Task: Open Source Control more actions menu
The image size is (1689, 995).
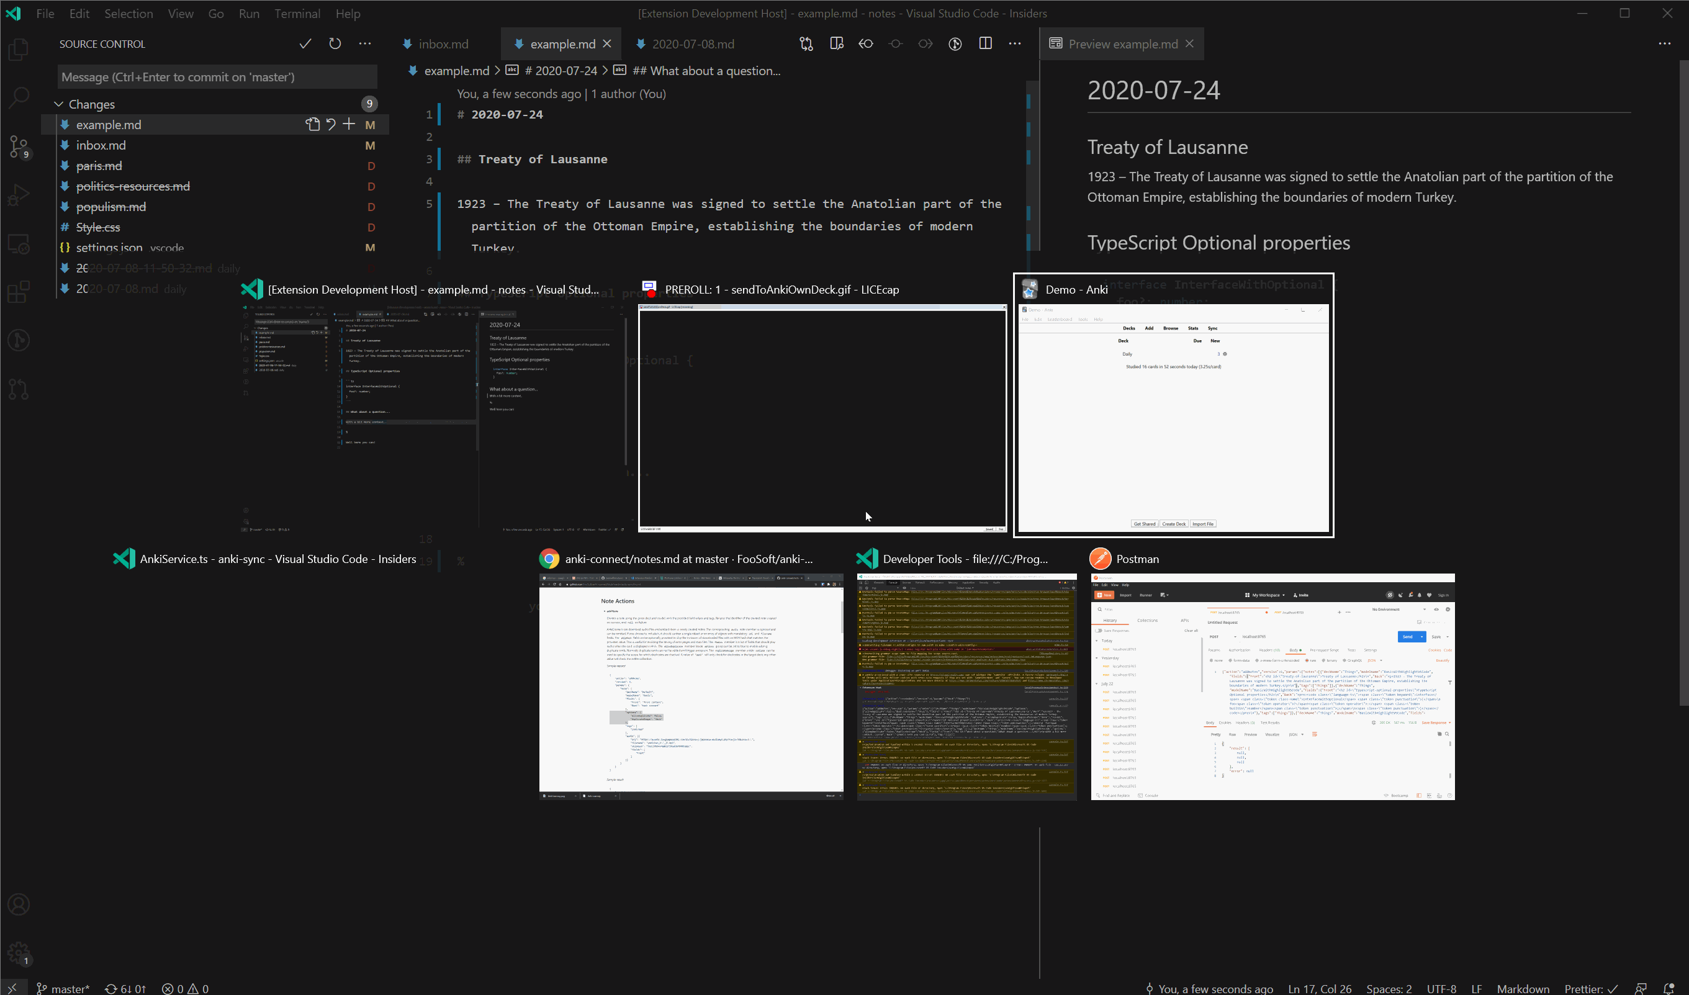Action: coord(365,43)
